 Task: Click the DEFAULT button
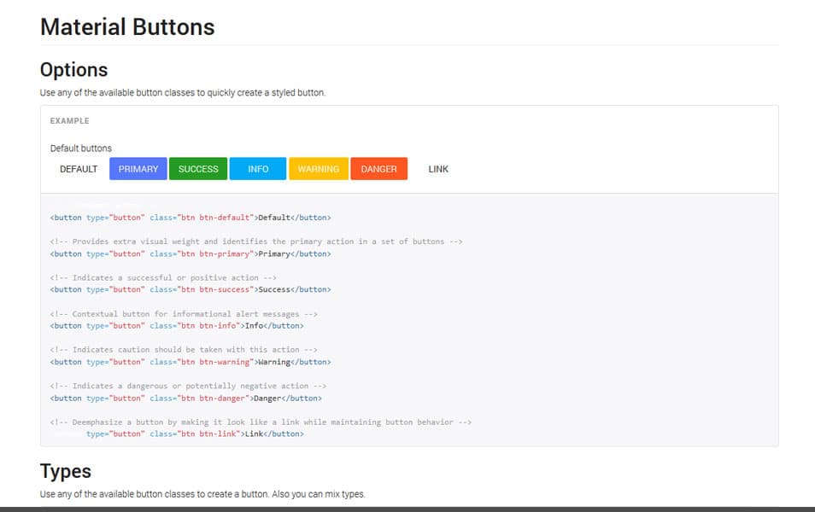[x=78, y=168]
